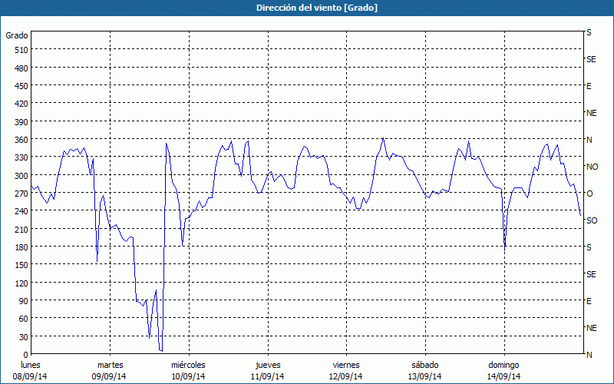The height and width of the screenshot is (384, 614).
Task: Select the 'sábado' day label
Action: click(x=424, y=365)
